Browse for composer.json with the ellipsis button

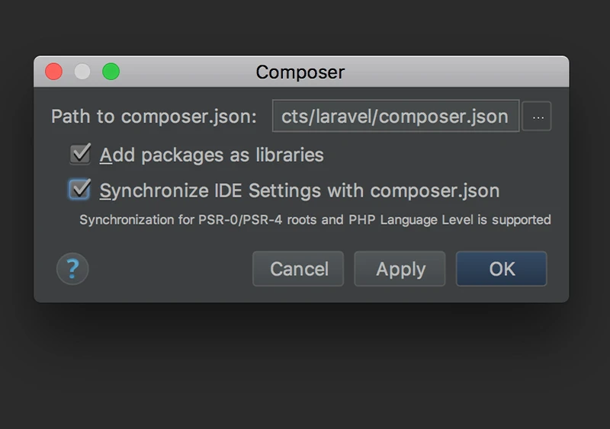(537, 117)
